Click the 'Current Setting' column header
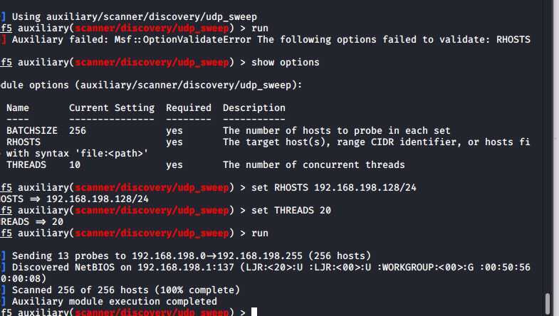Viewport: 559px width, 316px height. (x=112, y=108)
